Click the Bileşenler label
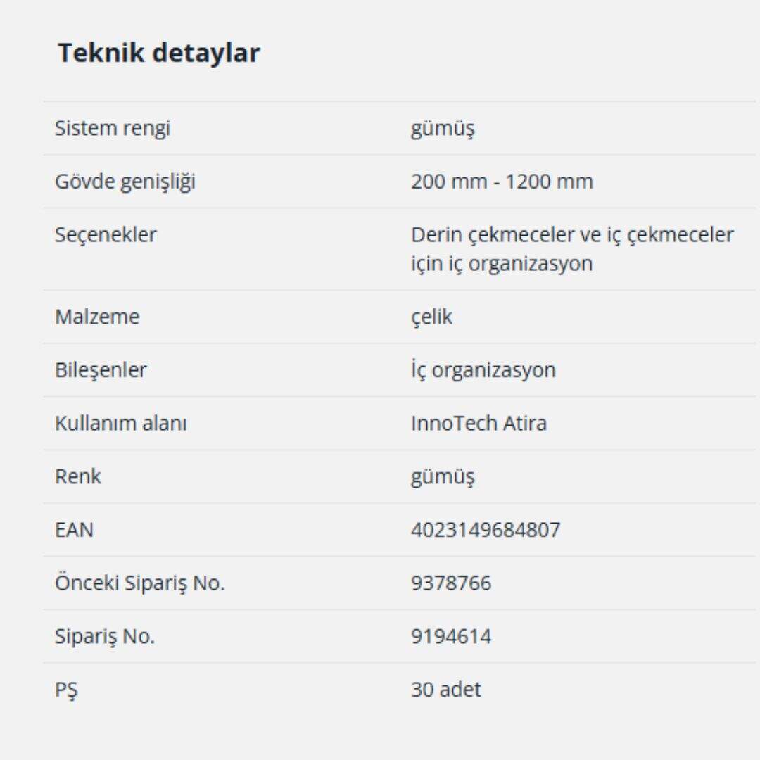760x760 pixels. point(101,370)
